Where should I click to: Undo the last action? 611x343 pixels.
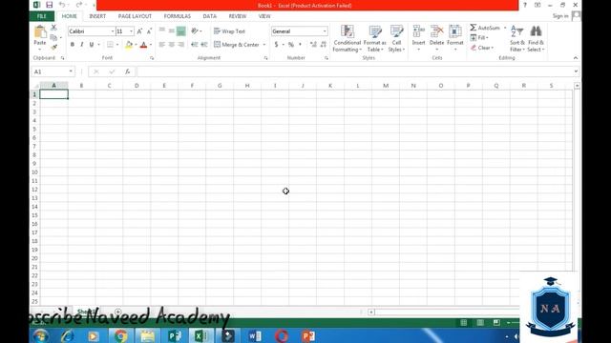pyautogui.click(x=61, y=5)
